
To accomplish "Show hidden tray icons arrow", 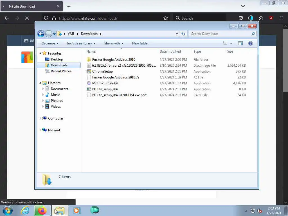I will point(246,211).
